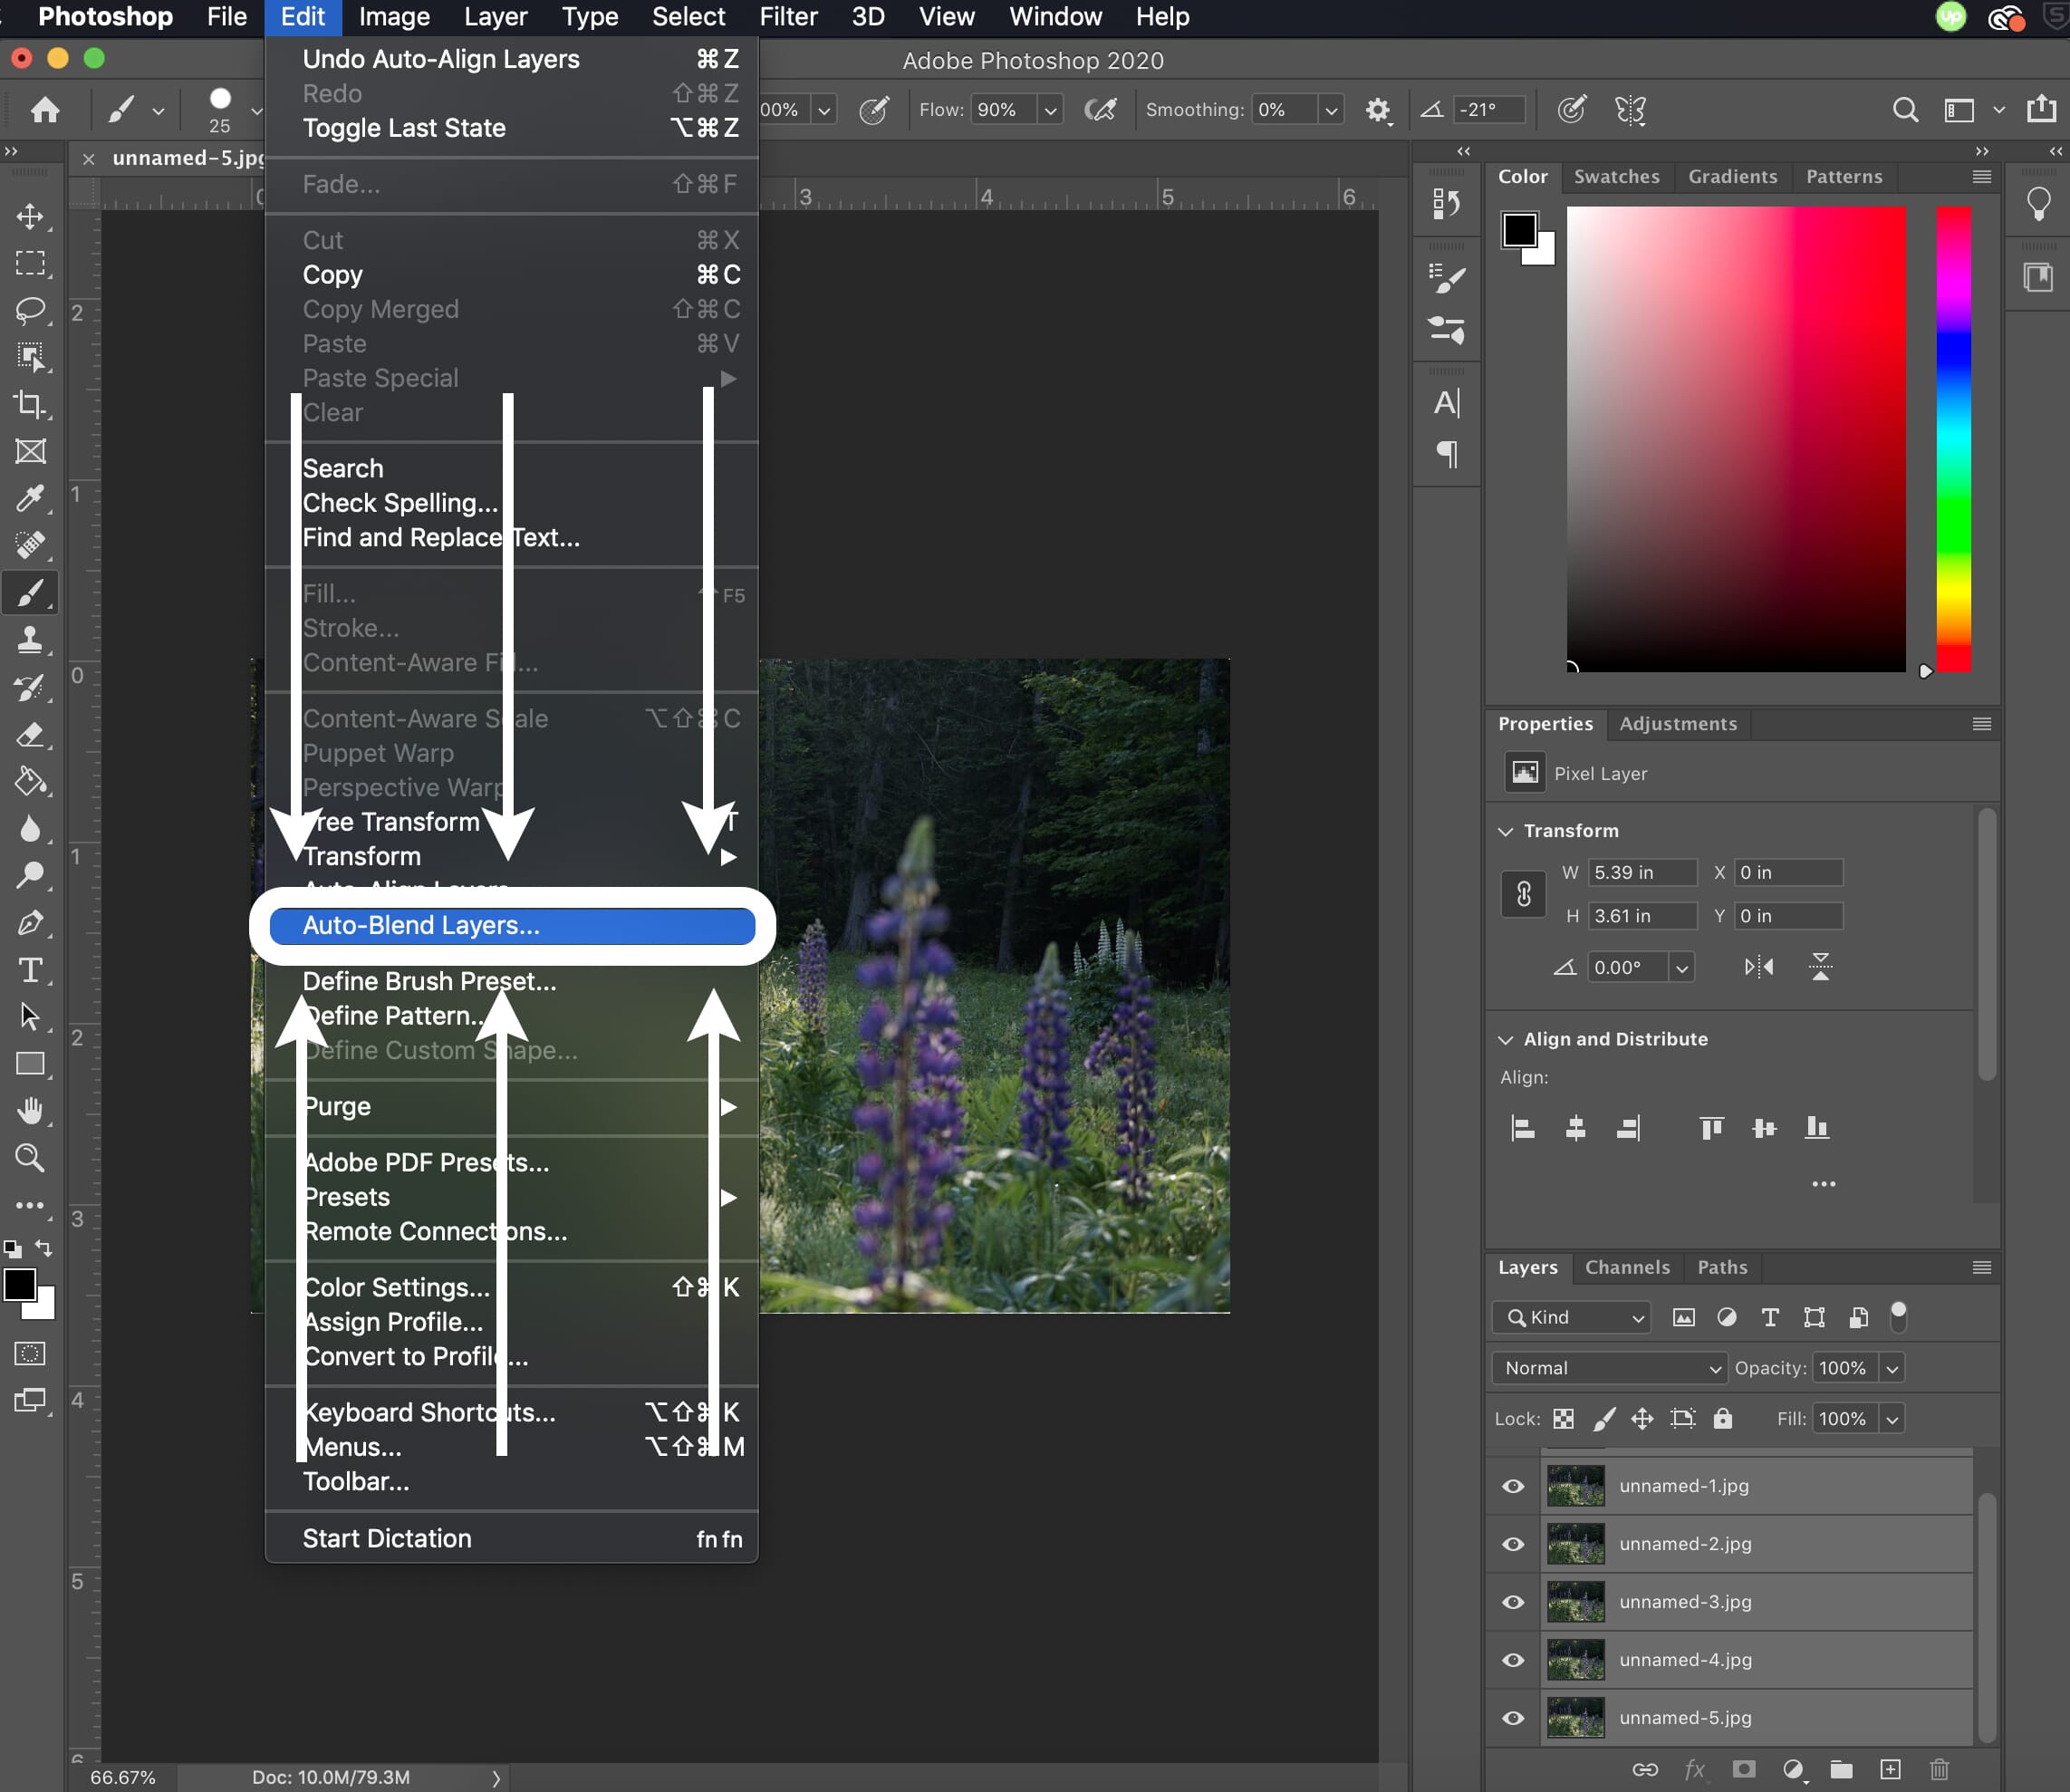Viewport: 2070px width, 1792px height.
Task: Click the Width input field
Action: pyautogui.click(x=1642, y=873)
